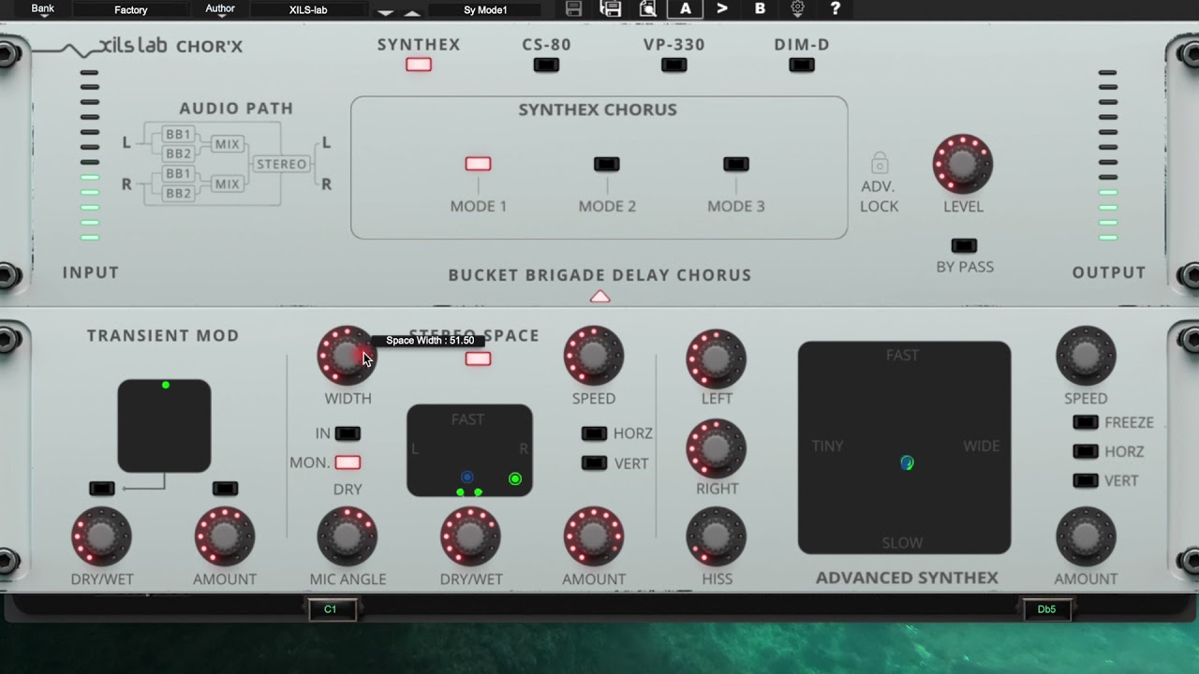Enable VERT in the Advanced Synthex section
Image resolution: width=1199 pixels, height=674 pixels.
click(x=1086, y=480)
